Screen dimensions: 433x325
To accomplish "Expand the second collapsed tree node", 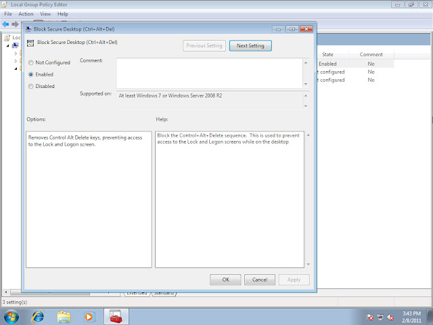I will tap(16, 61).
